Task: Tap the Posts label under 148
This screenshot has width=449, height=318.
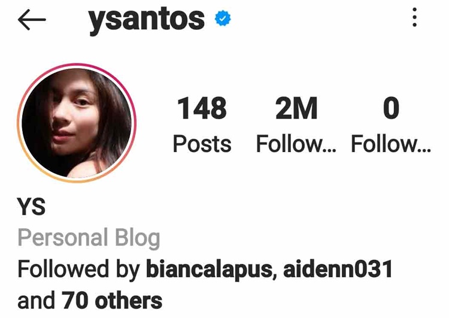Action: click(202, 144)
